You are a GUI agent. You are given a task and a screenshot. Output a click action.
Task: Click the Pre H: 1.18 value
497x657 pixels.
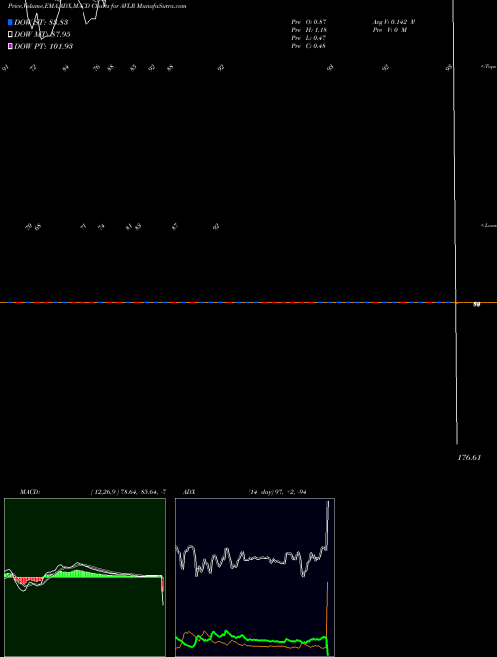[309, 30]
